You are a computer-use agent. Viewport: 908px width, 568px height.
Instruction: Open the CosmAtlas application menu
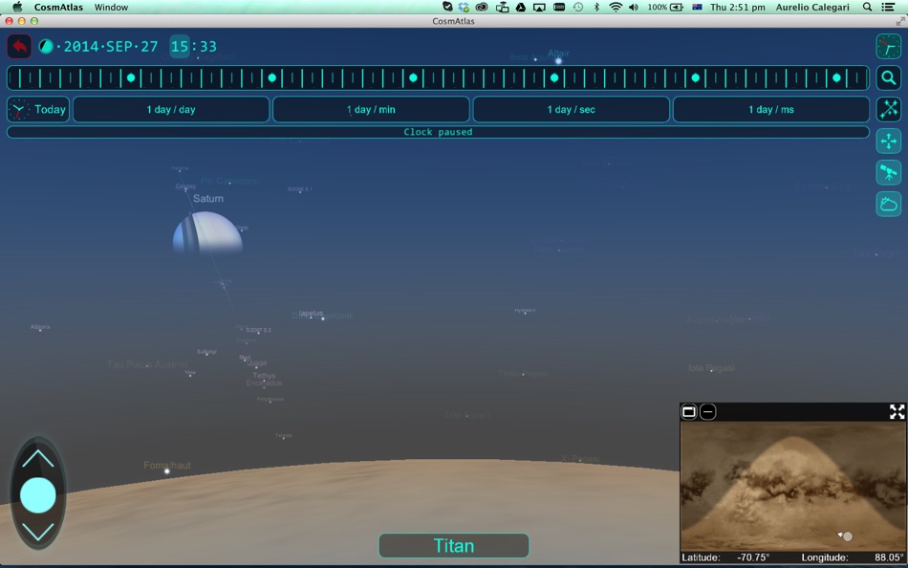click(58, 7)
